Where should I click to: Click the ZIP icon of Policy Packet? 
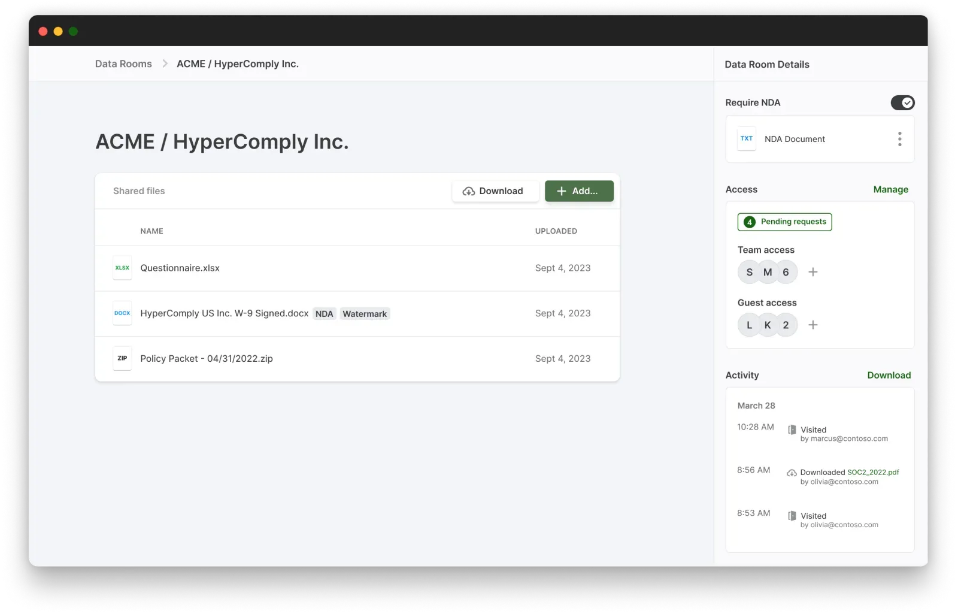(x=122, y=358)
